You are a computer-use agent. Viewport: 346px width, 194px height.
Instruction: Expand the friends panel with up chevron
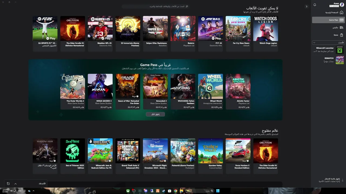point(15,184)
